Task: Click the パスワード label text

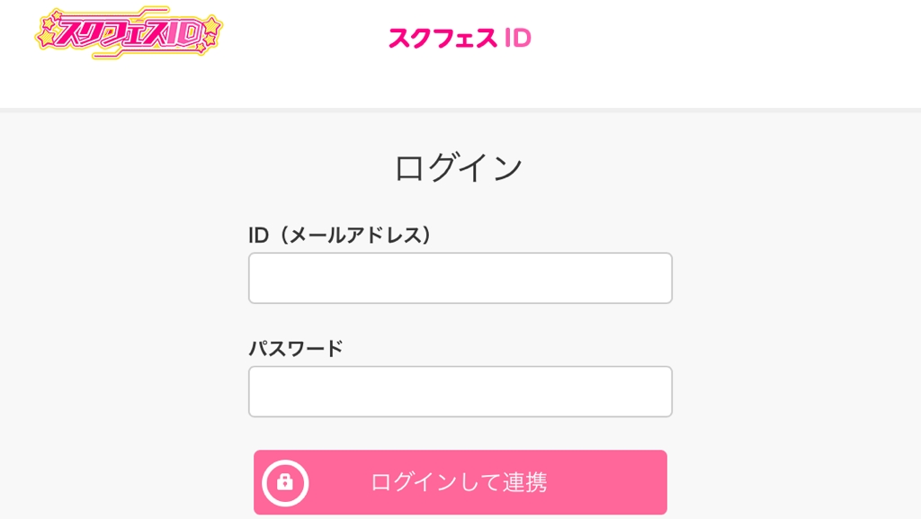Action: point(296,348)
